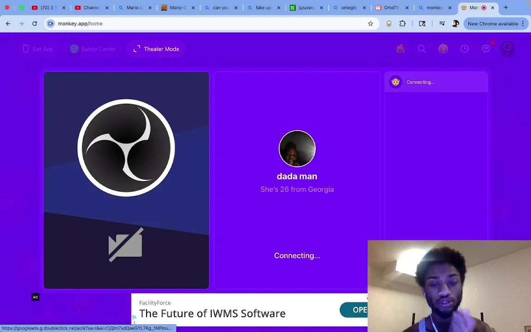The height and width of the screenshot is (332, 531).
Task: Open the history clock icon in Monkey header
Action: 464,49
